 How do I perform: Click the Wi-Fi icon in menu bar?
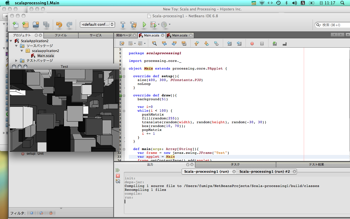click(262, 3)
